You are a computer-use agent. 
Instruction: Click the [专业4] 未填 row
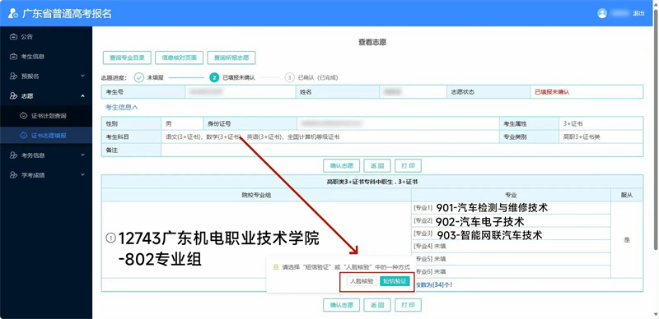(x=511, y=246)
